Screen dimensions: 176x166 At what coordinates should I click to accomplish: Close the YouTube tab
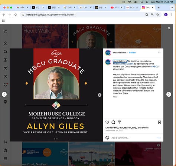tap(121, 7)
